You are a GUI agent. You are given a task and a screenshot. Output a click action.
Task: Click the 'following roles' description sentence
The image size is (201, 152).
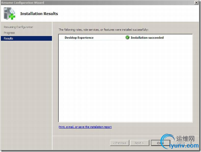(104, 30)
